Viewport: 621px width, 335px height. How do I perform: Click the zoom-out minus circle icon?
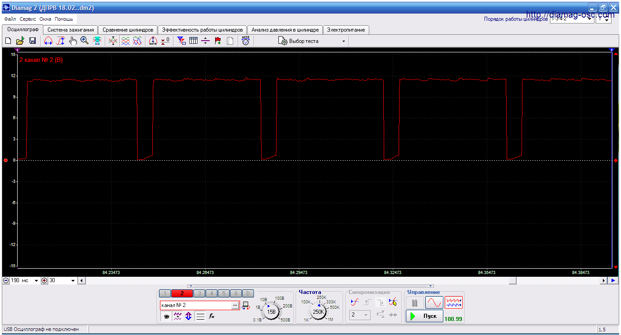(x=6, y=280)
